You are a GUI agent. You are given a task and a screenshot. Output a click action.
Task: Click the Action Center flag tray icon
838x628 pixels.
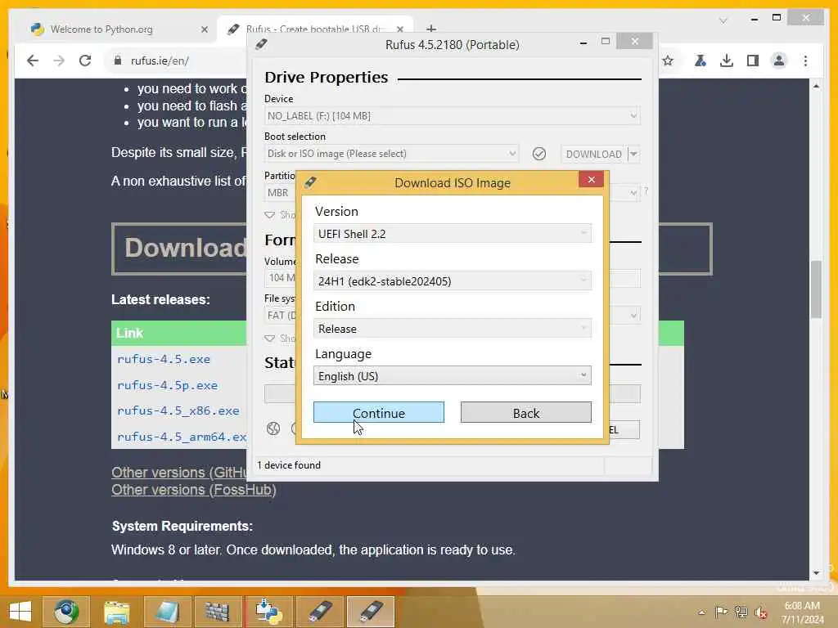pos(721,612)
